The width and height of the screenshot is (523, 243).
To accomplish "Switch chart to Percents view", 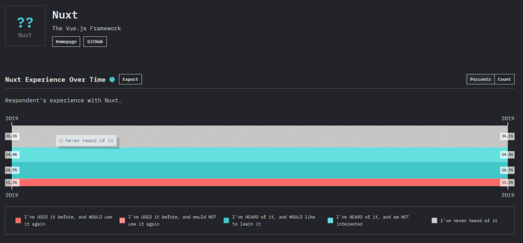I will (x=480, y=80).
